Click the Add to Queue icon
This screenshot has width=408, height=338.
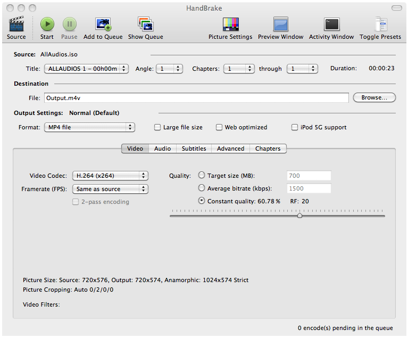[x=103, y=24]
